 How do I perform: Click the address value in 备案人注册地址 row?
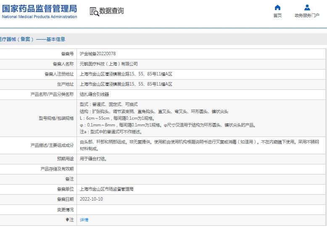[x=126, y=74]
